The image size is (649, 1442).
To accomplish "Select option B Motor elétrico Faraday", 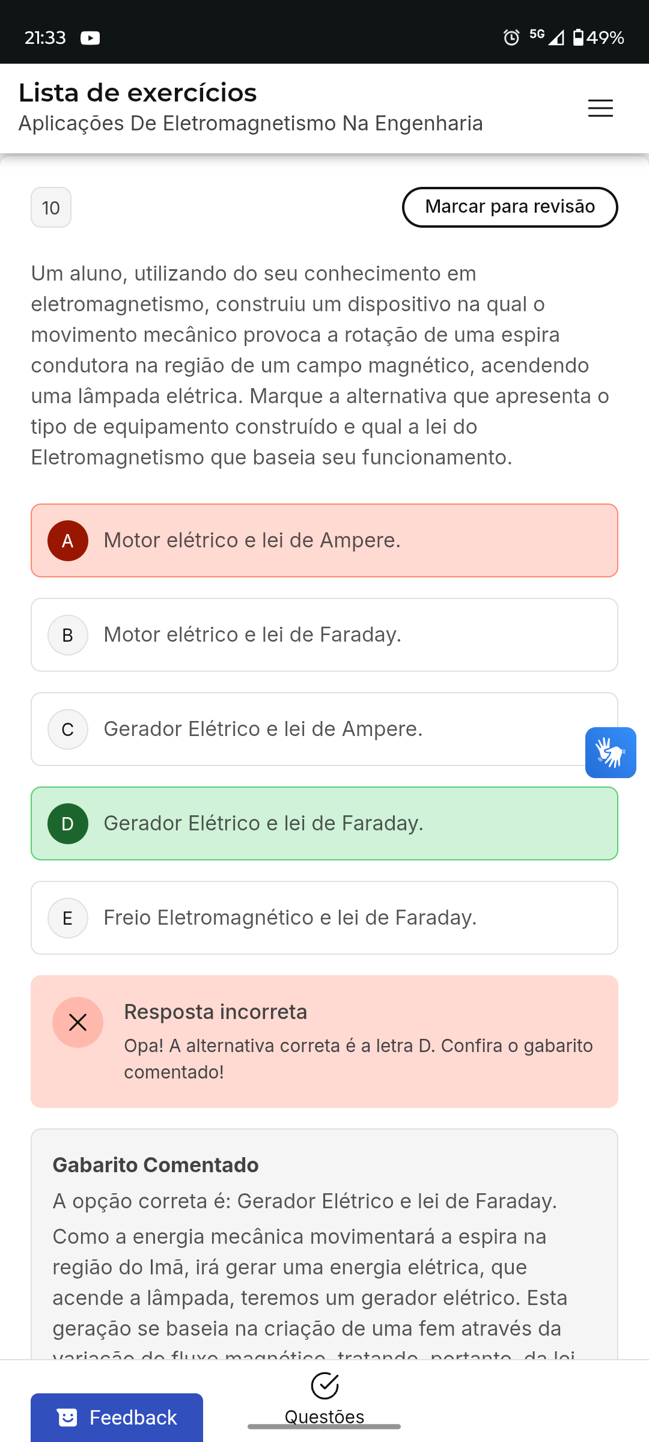I will pyautogui.click(x=324, y=634).
